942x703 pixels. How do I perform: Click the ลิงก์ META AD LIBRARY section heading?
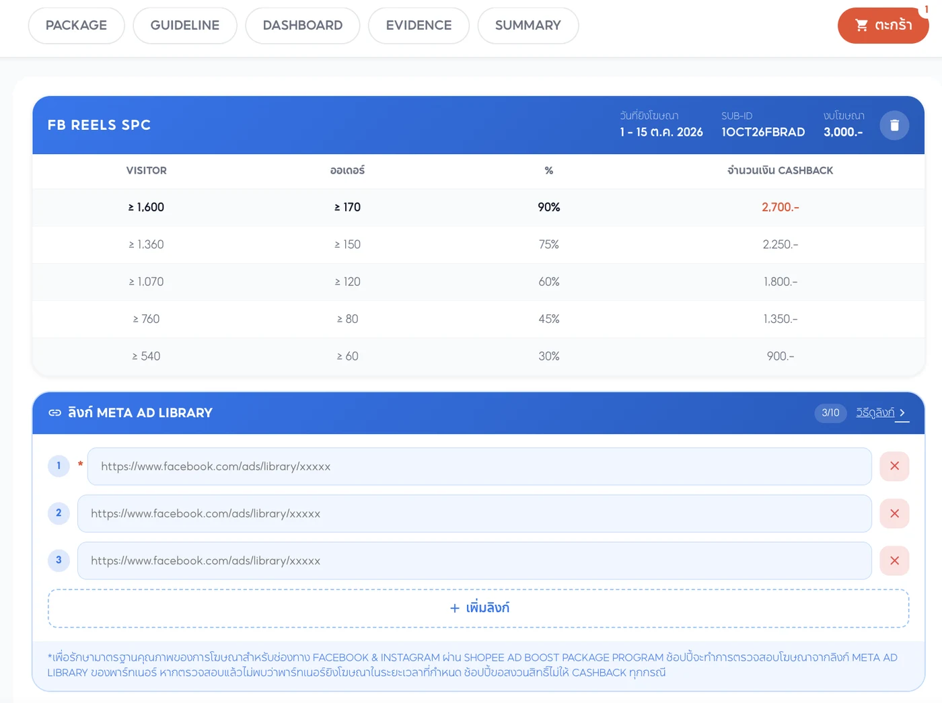140,412
